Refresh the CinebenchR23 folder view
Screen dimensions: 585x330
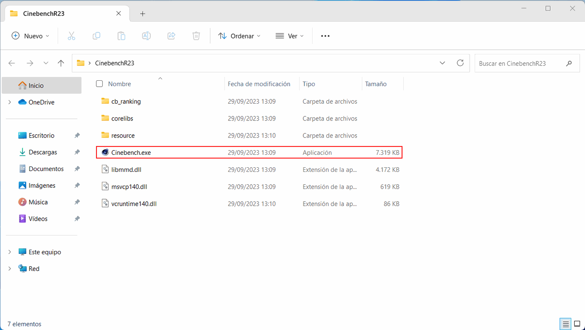(460, 63)
